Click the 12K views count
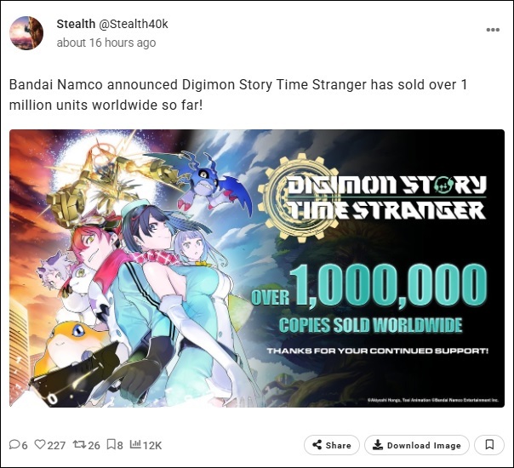Screen dimensions: 514x468 [x=152, y=445]
